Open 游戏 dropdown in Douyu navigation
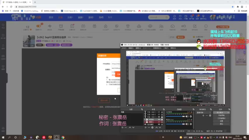The width and height of the screenshot is (249, 140). coord(91,17)
